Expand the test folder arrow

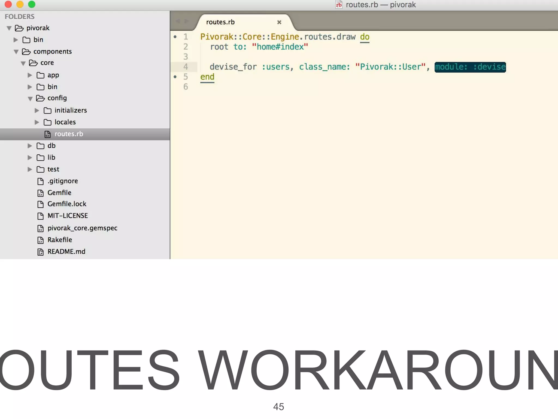click(x=30, y=169)
